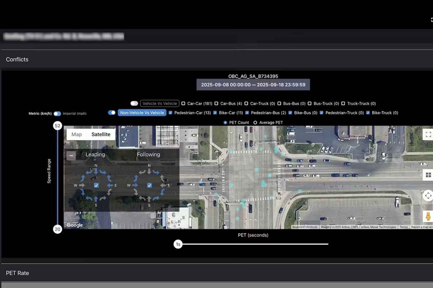Screen dimensions: 433x288
Task: Check the Truck-Truck (0) box
Action: 344,104
